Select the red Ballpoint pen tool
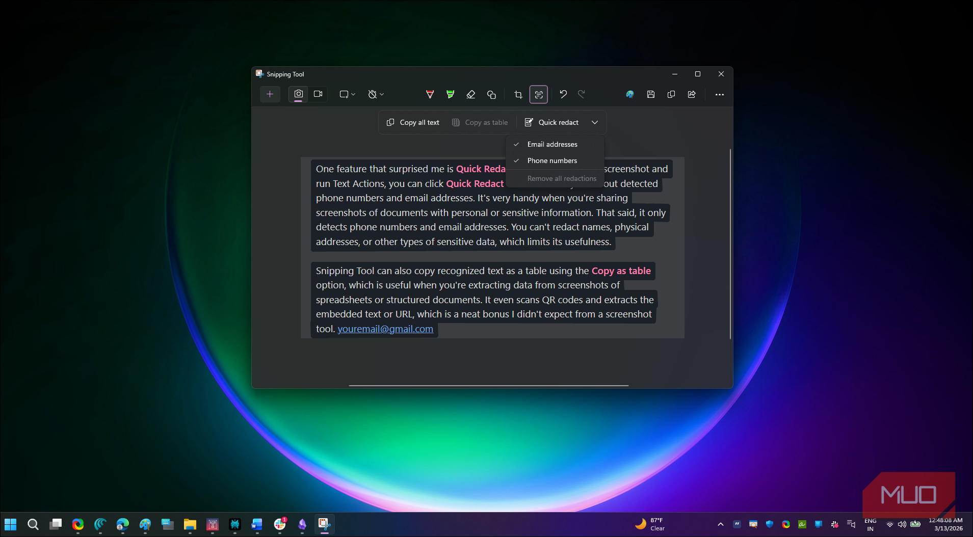973x537 pixels. pyautogui.click(x=430, y=94)
